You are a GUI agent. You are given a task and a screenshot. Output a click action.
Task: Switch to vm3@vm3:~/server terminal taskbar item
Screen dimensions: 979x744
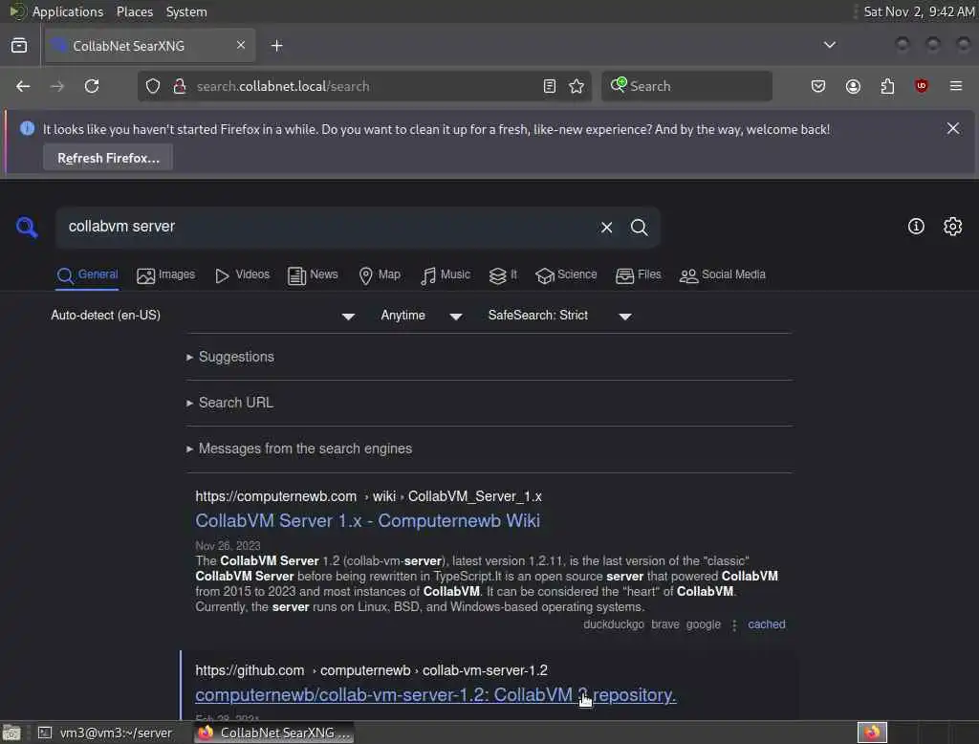(105, 733)
